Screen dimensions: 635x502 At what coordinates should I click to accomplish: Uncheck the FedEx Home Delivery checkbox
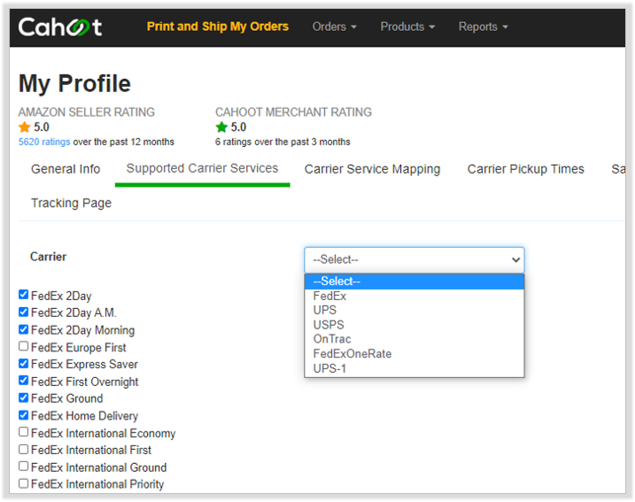tap(24, 415)
